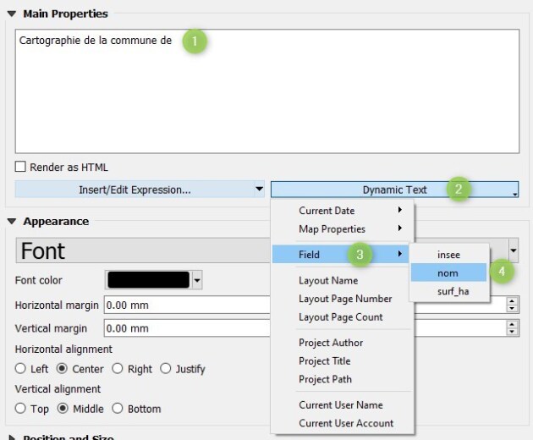Click the Vertical margin field
533x440 pixels.
point(187,328)
